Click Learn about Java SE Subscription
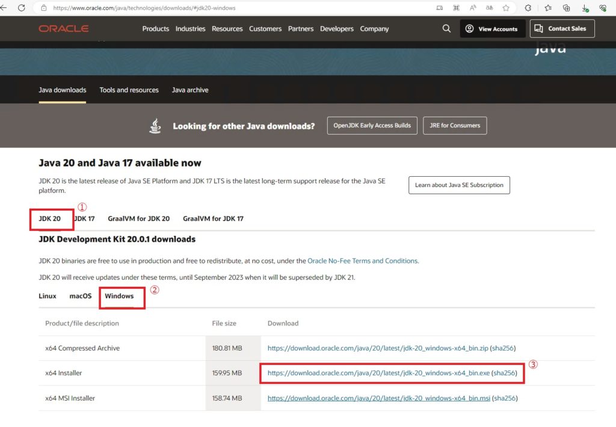The width and height of the screenshot is (616, 427). pos(459,185)
